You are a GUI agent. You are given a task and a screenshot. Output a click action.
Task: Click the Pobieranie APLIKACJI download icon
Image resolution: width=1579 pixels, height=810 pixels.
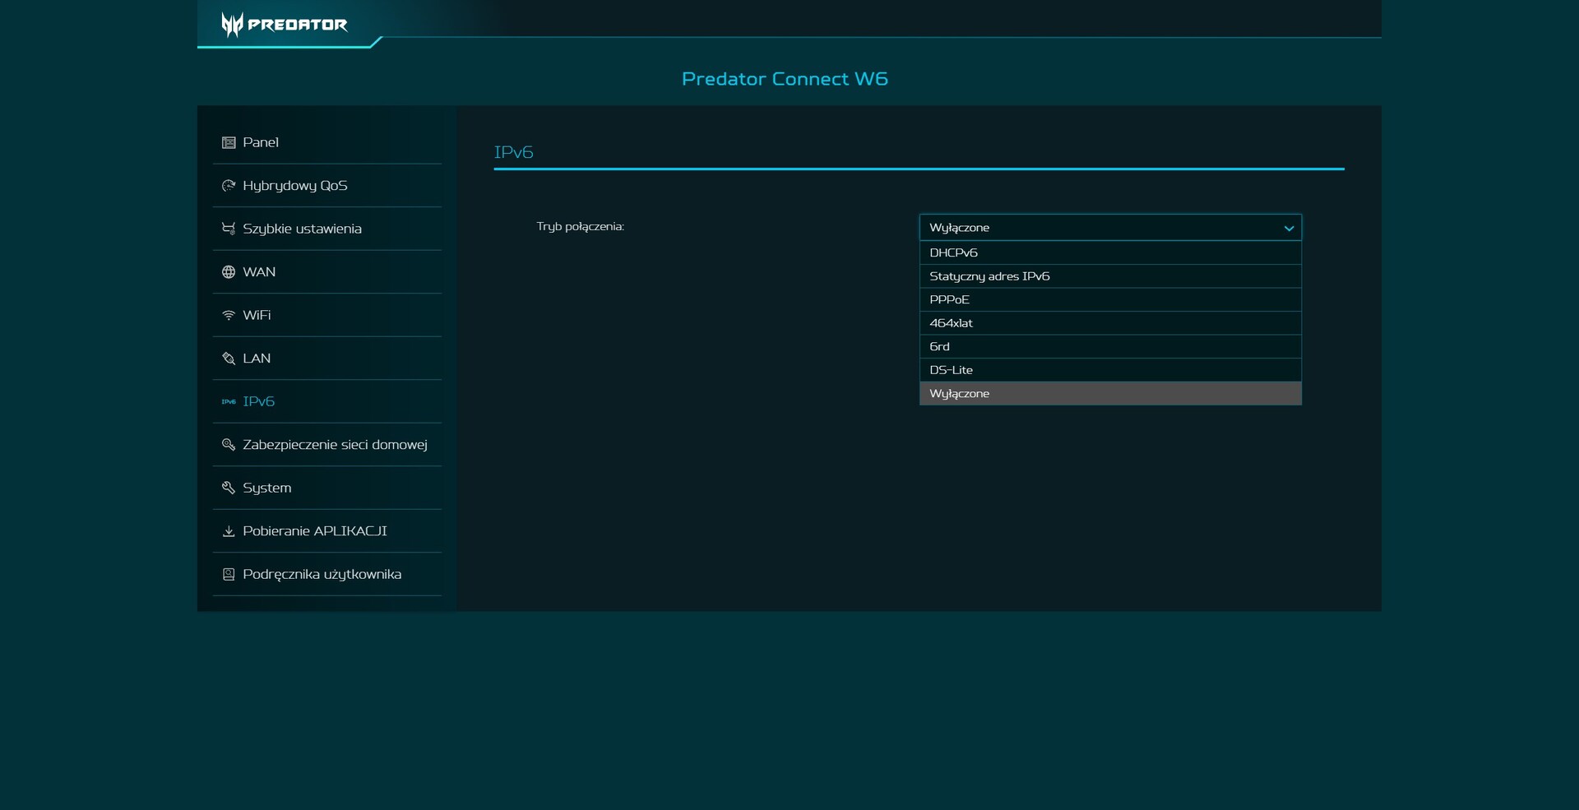click(229, 531)
